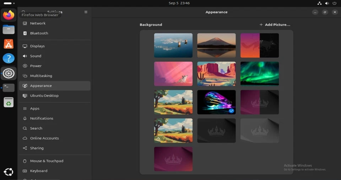Click the date and time clock
The image size is (341, 180).
[179, 3]
